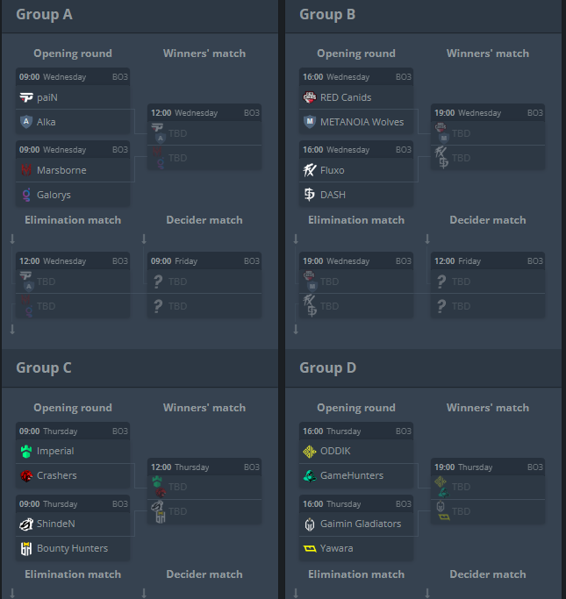Click the Group C heading
Screen dimensions: 566x599
coord(44,367)
